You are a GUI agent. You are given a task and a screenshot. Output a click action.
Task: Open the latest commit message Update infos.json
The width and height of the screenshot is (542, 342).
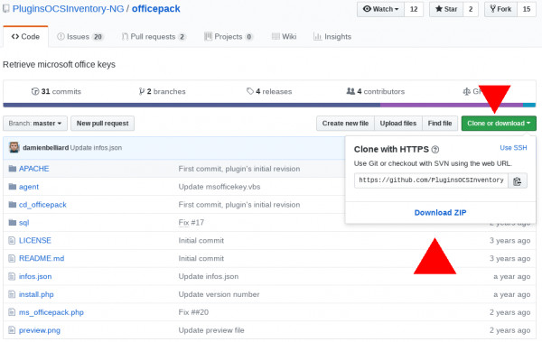coord(96,148)
